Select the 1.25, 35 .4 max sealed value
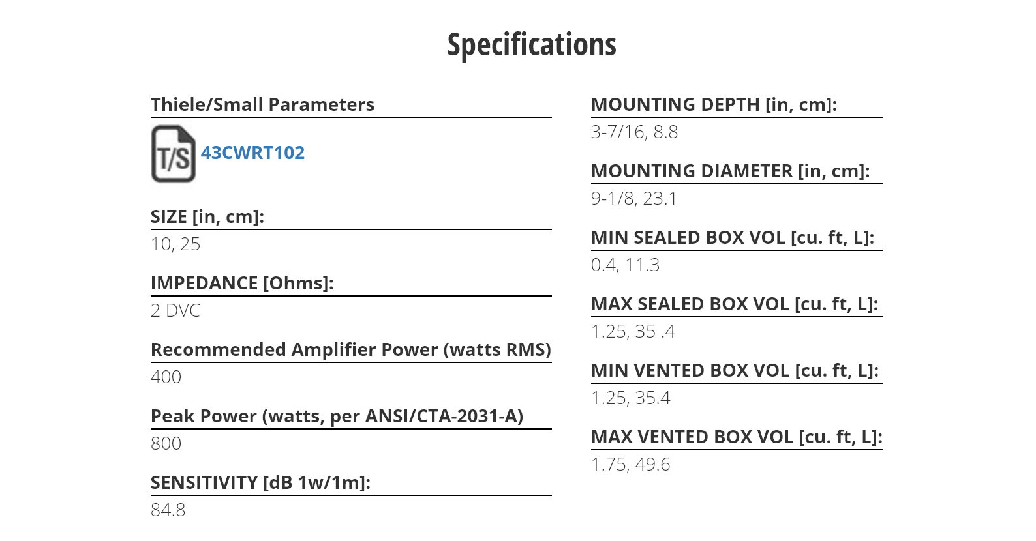 pos(633,332)
